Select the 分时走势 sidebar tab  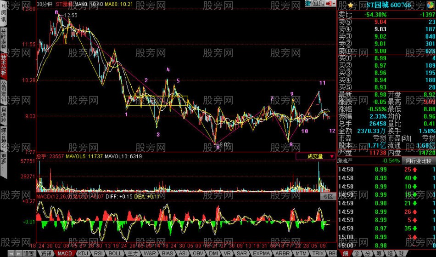click(x=3, y=40)
